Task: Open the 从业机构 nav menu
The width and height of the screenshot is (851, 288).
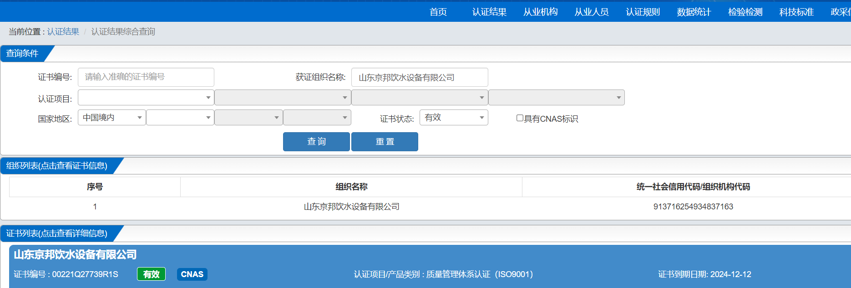Action: tap(541, 12)
